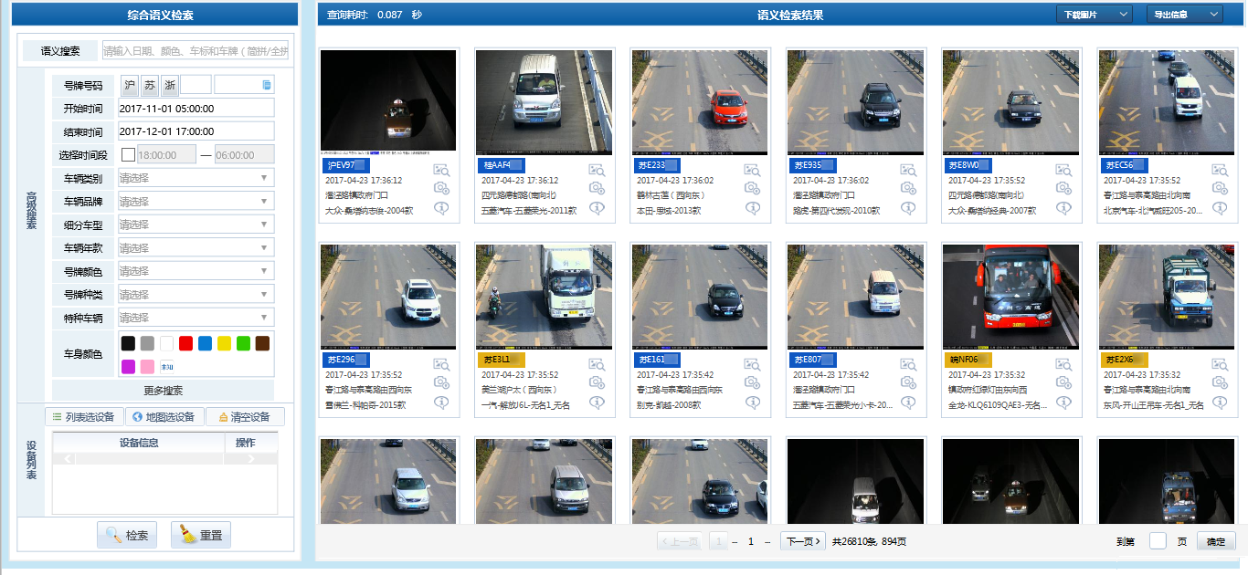Click camera icon on 桂AAF4 card
The image size is (1248, 575).
coord(598,188)
